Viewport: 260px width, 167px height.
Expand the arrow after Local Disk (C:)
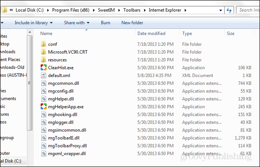pos(48,10)
